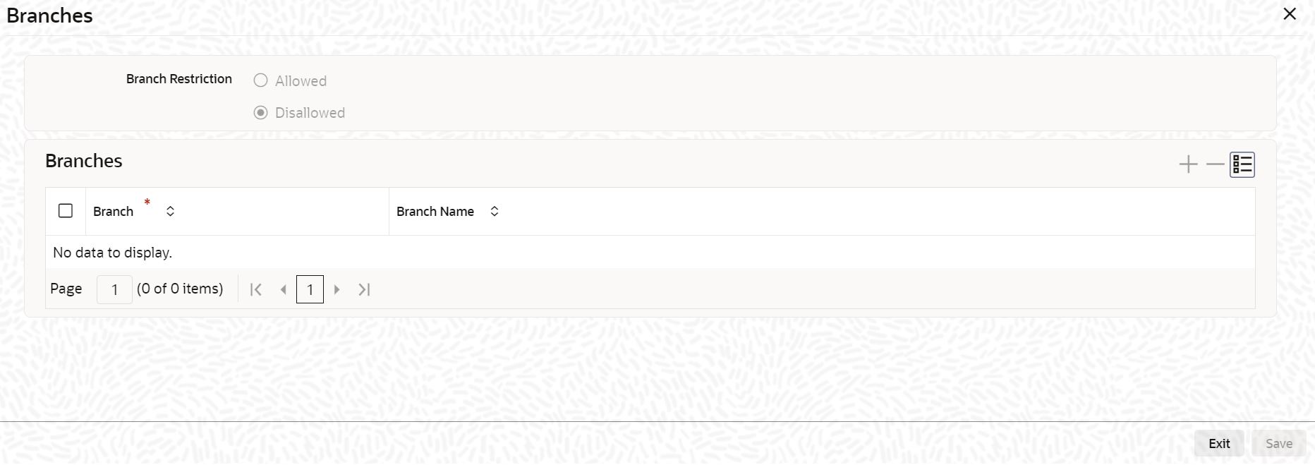Image resolution: width=1315 pixels, height=465 pixels.
Task: Click the Branch Name column header
Action: [x=435, y=212]
